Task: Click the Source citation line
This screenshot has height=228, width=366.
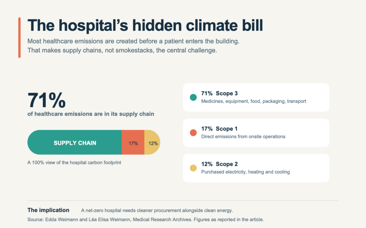Action: [146, 219]
